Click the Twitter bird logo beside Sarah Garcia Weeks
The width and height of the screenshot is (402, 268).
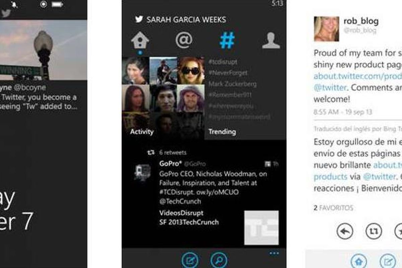pos(139,19)
